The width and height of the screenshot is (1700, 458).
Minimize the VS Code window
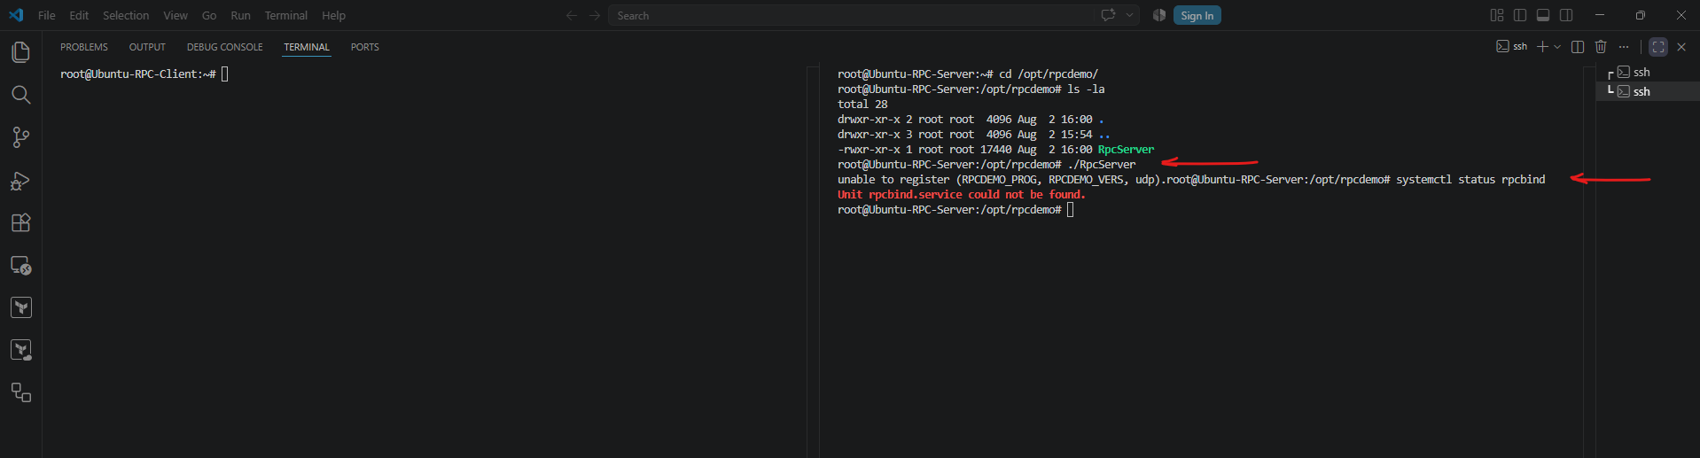[x=1599, y=15]
